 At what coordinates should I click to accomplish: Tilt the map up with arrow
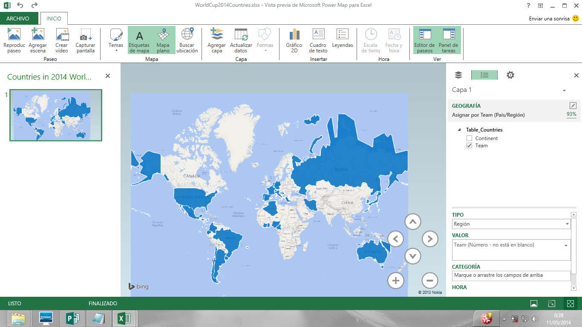[x=412, y=221]
